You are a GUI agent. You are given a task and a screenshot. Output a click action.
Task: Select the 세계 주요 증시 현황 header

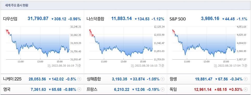point(17,5)
